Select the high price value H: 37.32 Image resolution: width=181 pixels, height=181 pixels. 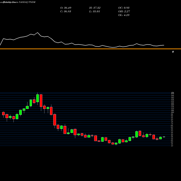pos(95,8)
